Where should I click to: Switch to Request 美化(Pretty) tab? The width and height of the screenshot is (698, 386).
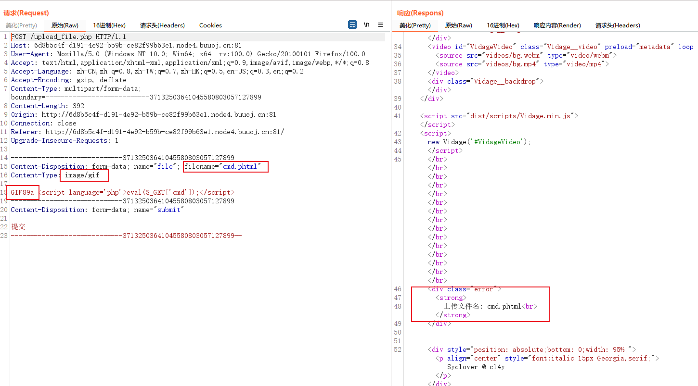21,25
